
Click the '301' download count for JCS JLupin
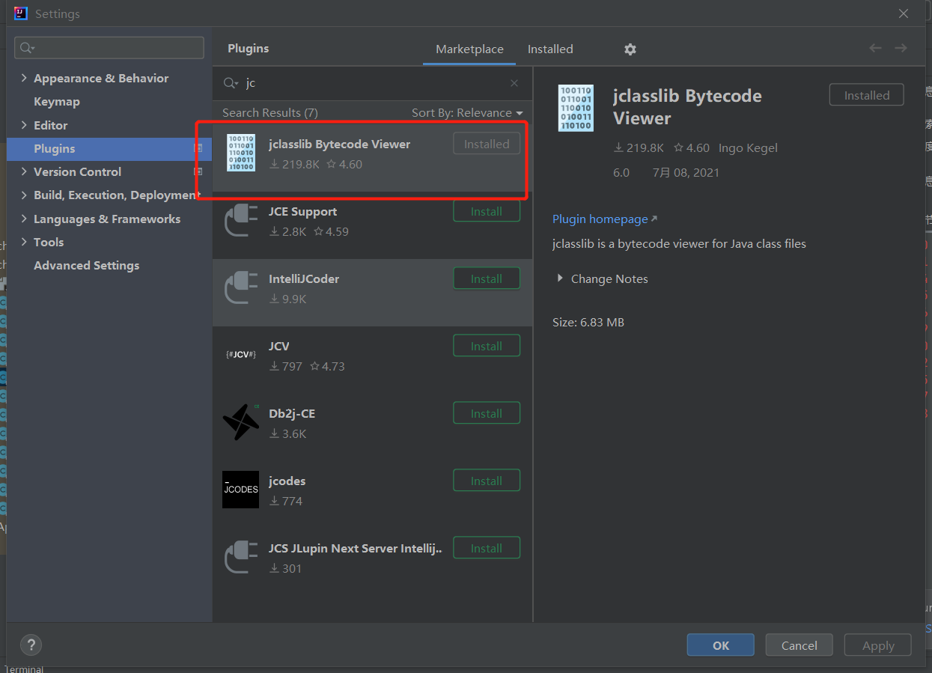[292, 569]
